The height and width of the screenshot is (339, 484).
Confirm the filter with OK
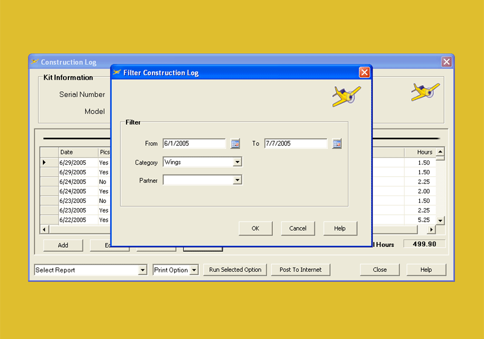pyautogui.click(x=255, y=228)
